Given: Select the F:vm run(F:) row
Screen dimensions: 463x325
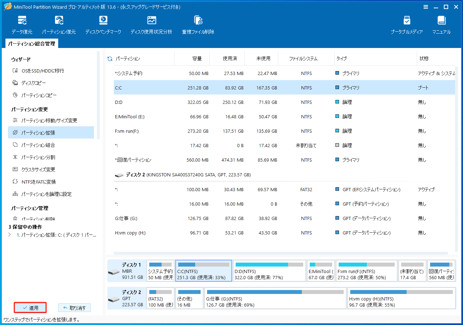Looking at the screenshot, I should pyautogui.click(x=284, y=131).
